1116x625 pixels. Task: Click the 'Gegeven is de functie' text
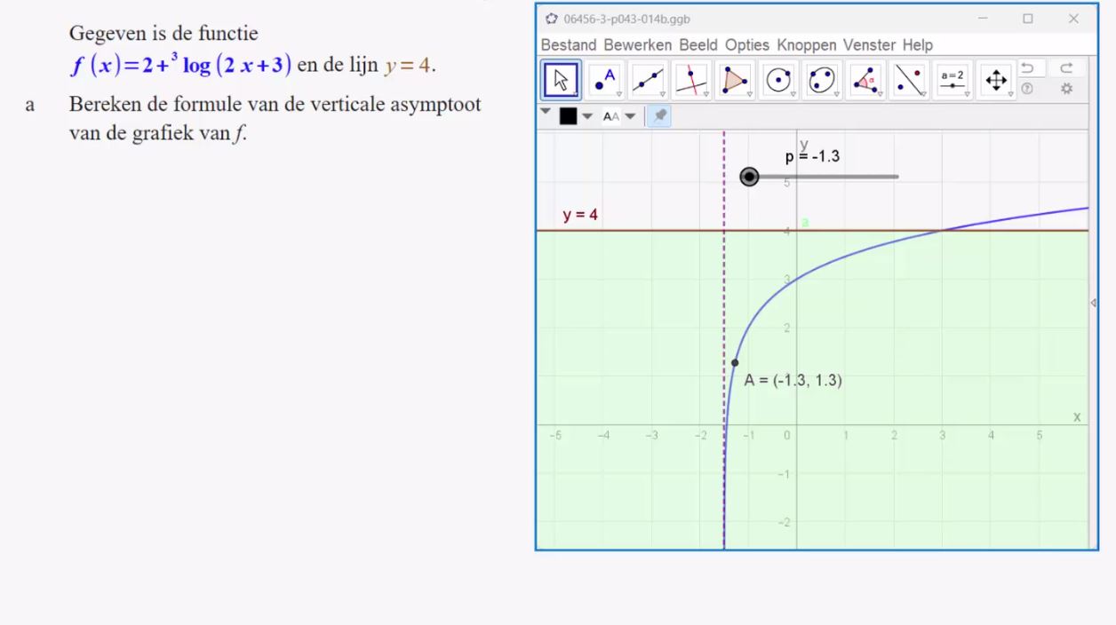click(x=163, y=34)
